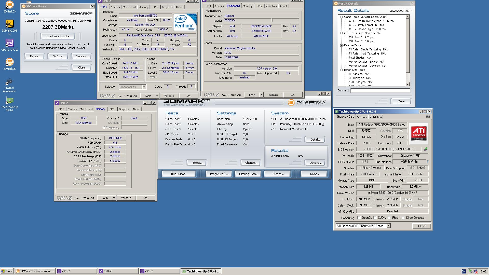
Task: Click the BIOS save chip icon in GPU-Z
Action: (x=425, y=149)
